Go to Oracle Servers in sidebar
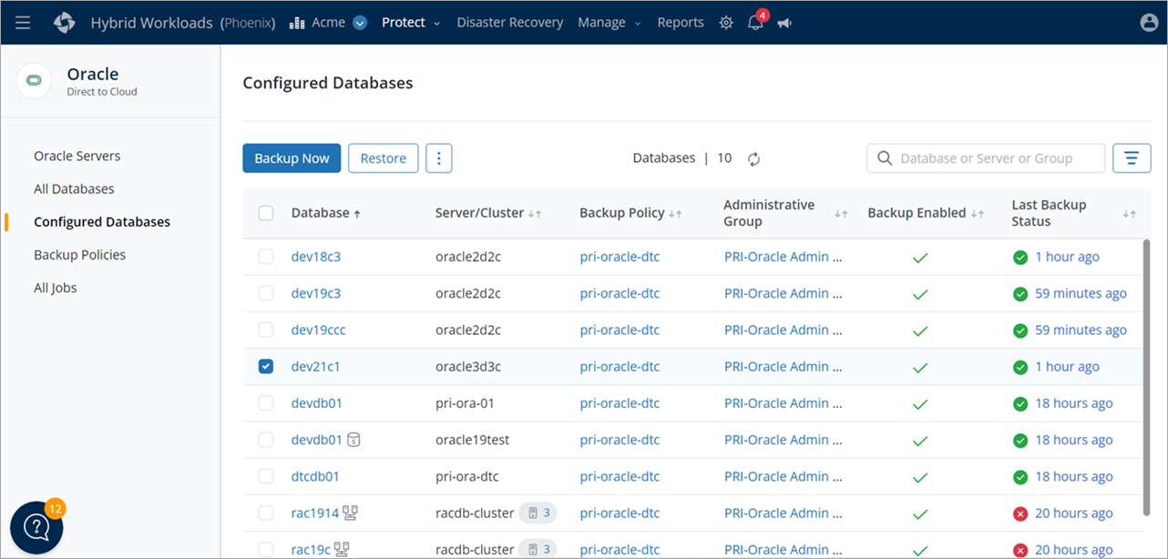 tap(77, 156)
